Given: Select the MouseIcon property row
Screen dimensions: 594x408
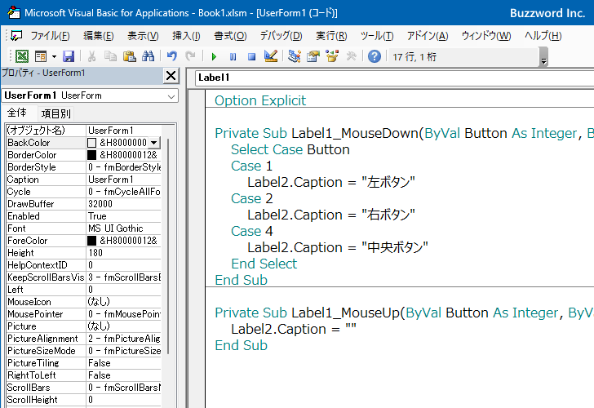Looking at the screenshot, I should click(84, 302).
